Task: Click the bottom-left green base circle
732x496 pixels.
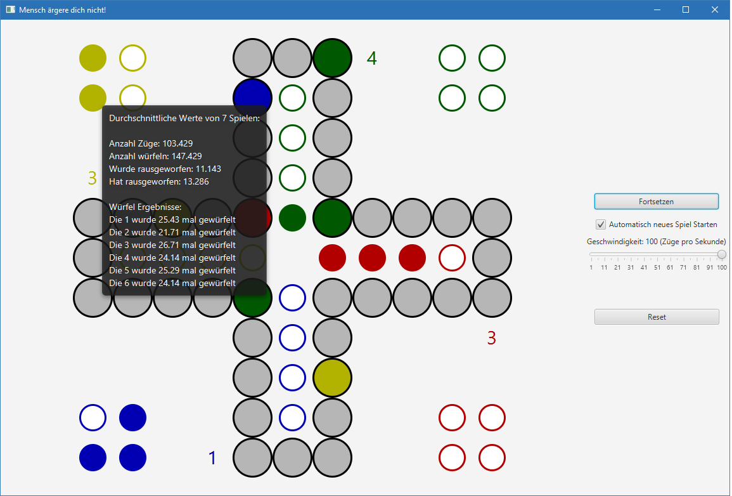Action: point(452,98)
